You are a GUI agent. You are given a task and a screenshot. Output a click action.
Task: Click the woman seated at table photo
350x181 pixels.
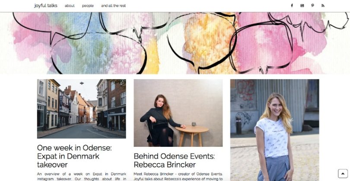point(178,113)
